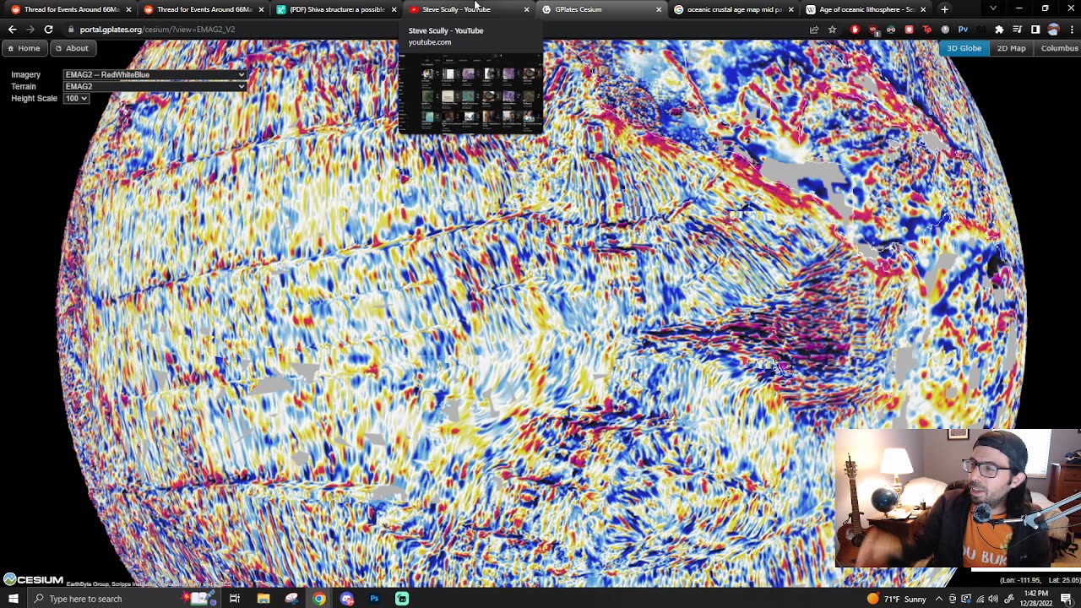Close the Shiva structure PDF tab
This screenshot has height=608, width=1081.
[394, 9]
